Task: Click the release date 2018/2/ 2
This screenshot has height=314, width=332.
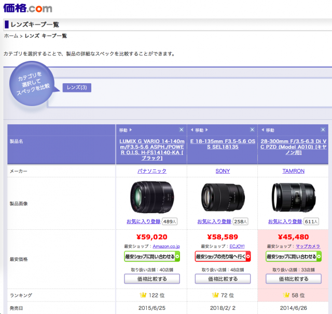Action: (x=223, y=308)
